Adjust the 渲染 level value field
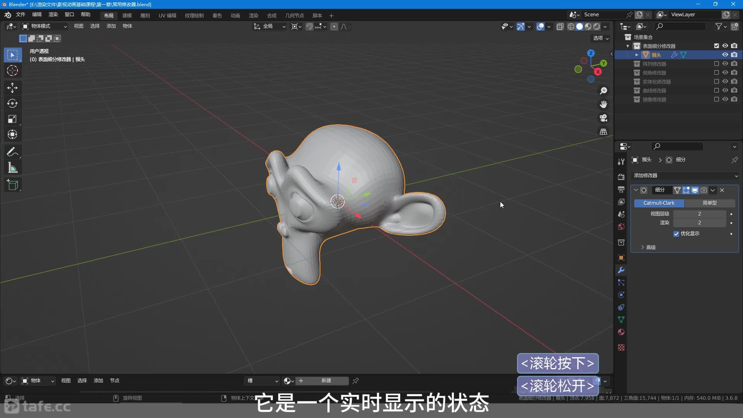This screenshot has height=418, width=743. click(700, 223)
